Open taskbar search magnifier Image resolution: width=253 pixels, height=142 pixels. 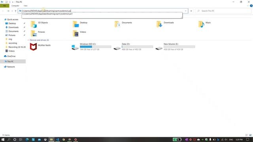9,140
